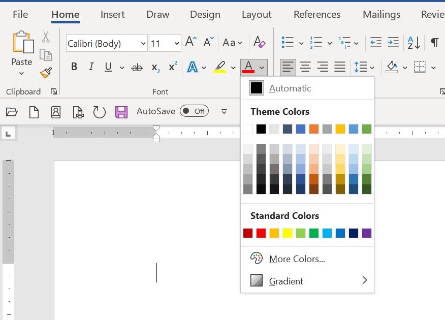445x320 pixels.
Task: Show paragraph marks with the pilcrow icon
Action: point(434,43)
